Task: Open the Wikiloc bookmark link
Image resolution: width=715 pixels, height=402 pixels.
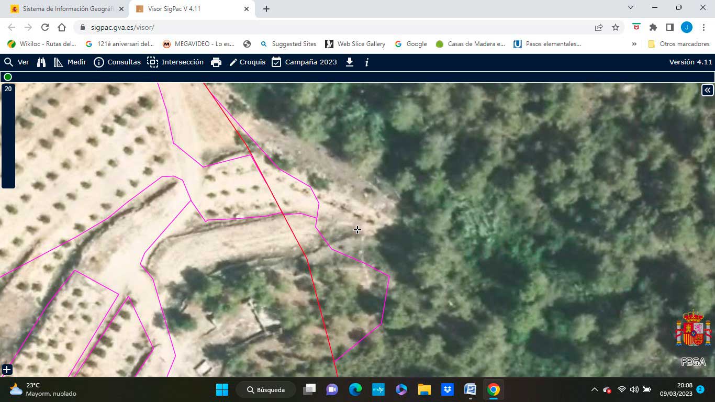Action: (42, 44)
